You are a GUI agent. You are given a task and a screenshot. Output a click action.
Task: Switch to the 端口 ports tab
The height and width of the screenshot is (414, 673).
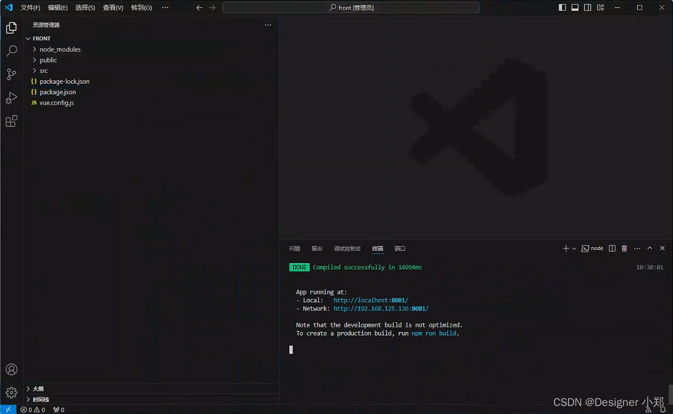click(400, 249)
